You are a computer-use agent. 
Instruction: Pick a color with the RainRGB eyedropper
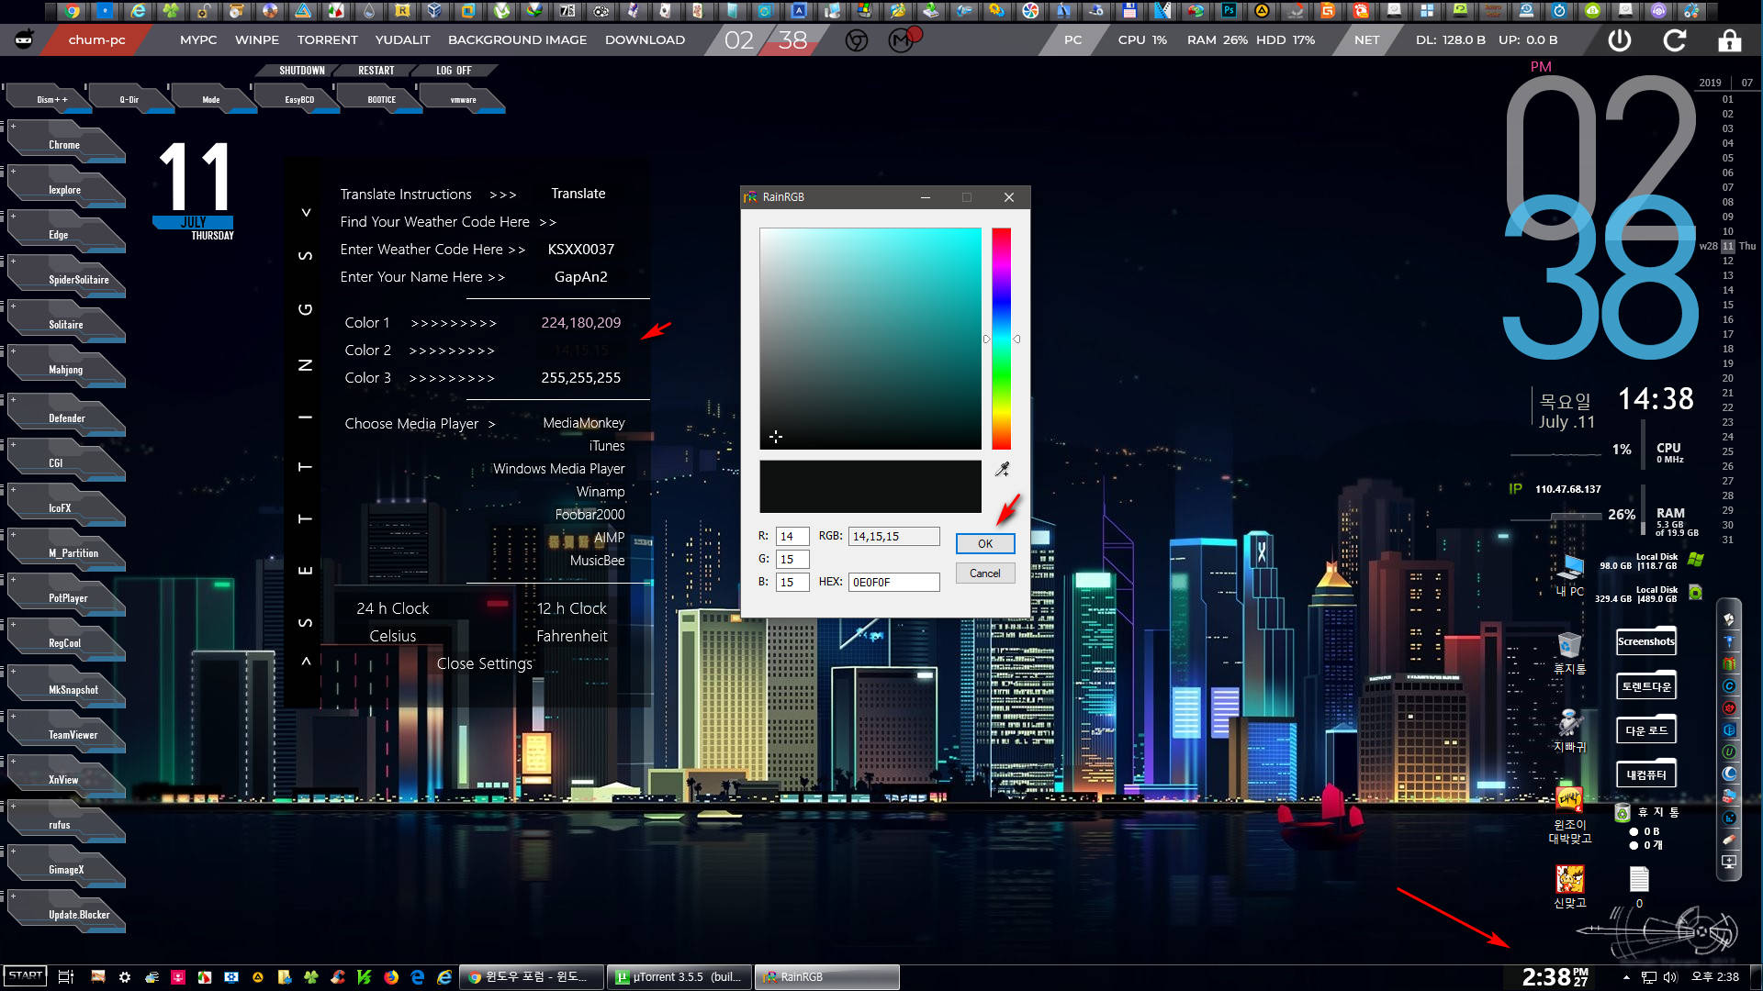pos(1003,470)
